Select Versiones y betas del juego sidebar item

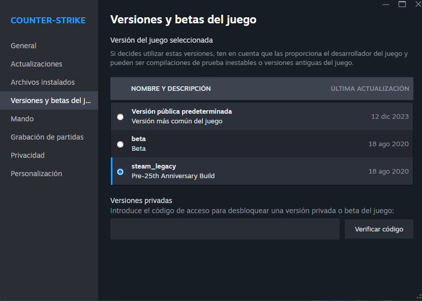point(49,101)
